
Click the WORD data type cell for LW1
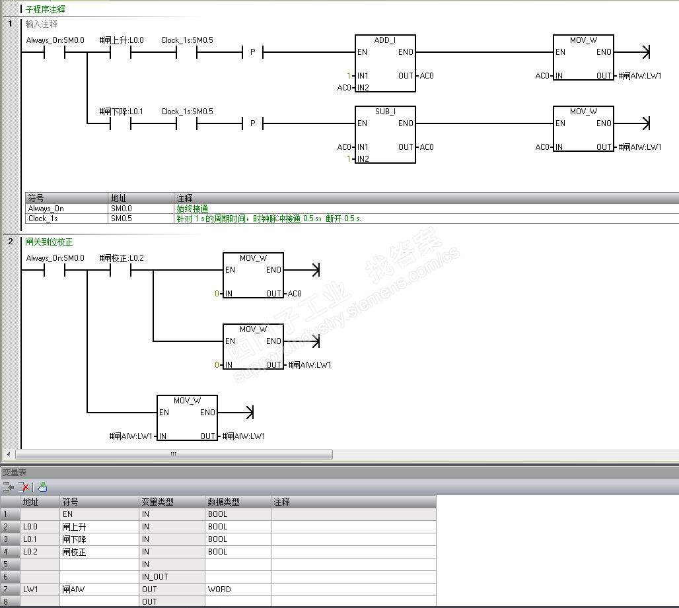(238, 590)
